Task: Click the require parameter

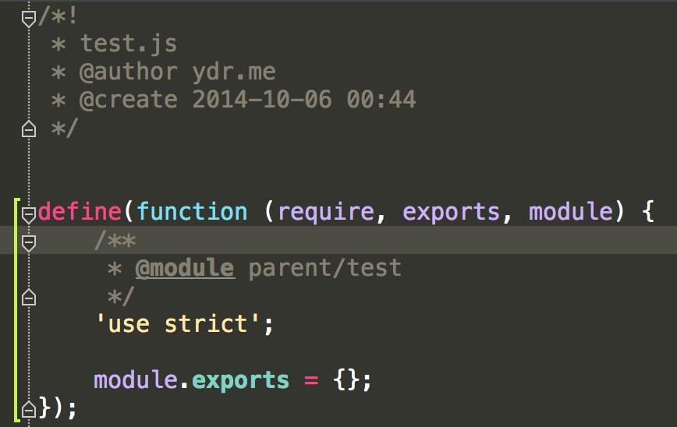Action: click(x=326, y=212)
